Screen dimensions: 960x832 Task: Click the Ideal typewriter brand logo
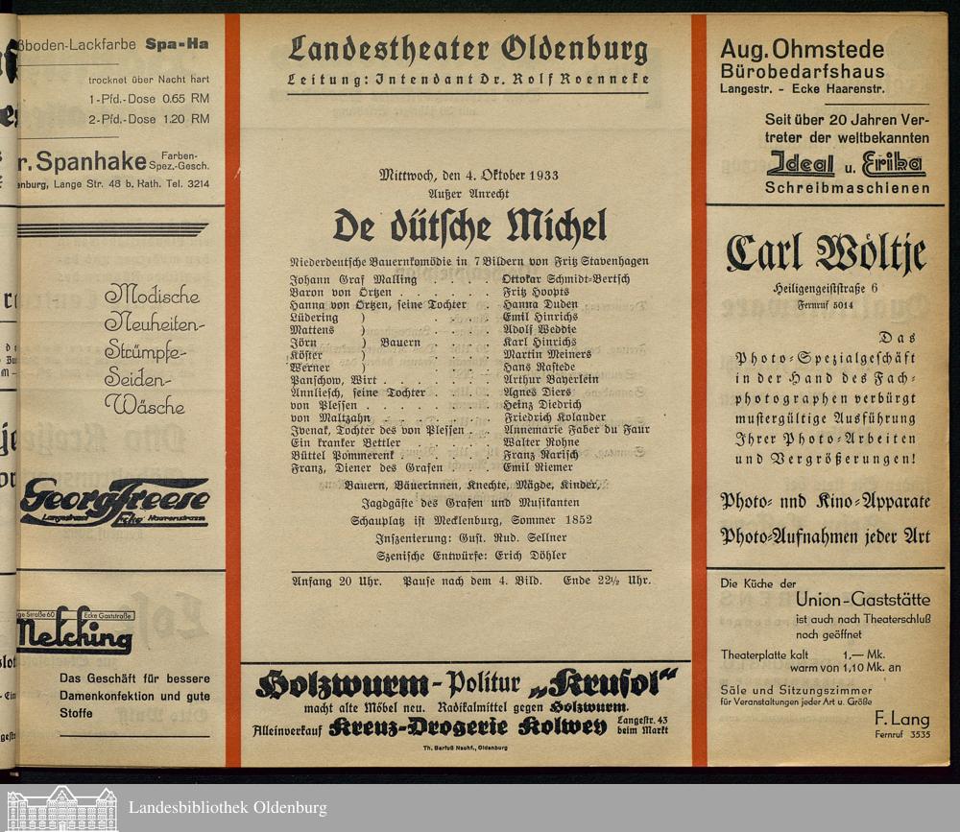tap(801, 164)
